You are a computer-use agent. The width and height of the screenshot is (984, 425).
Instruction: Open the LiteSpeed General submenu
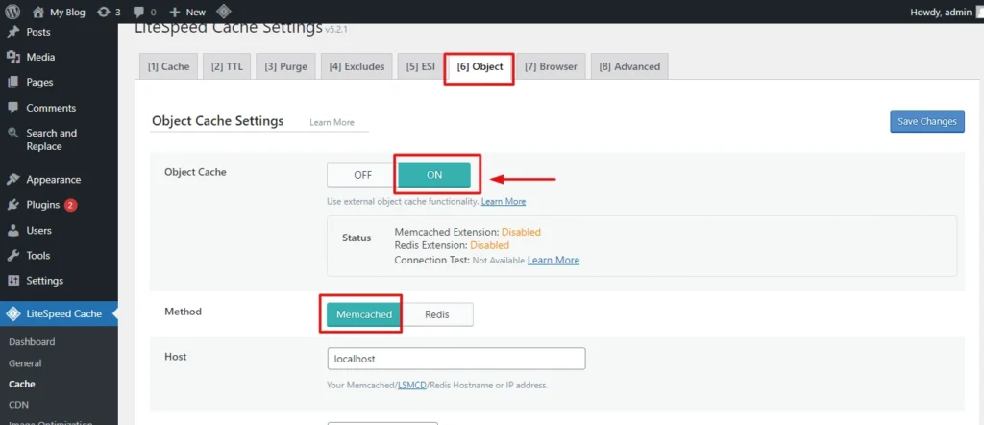pos(25,362)
